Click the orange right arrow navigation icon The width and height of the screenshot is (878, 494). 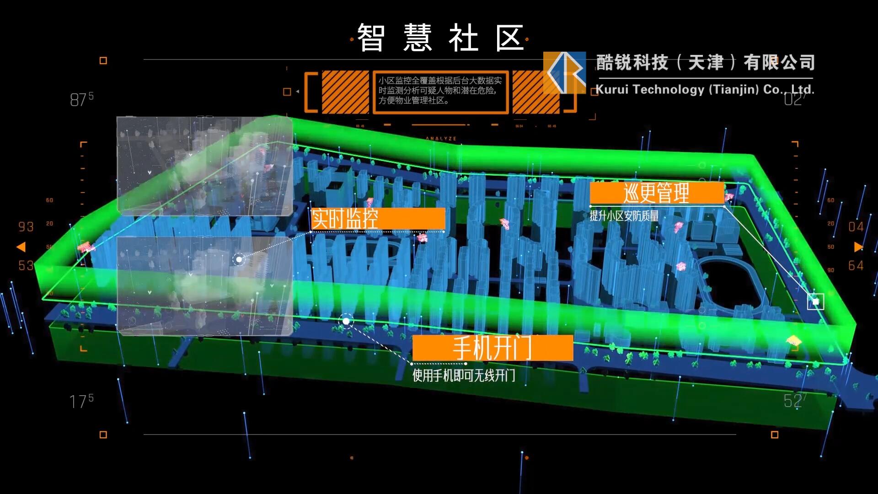click(858, 247)
